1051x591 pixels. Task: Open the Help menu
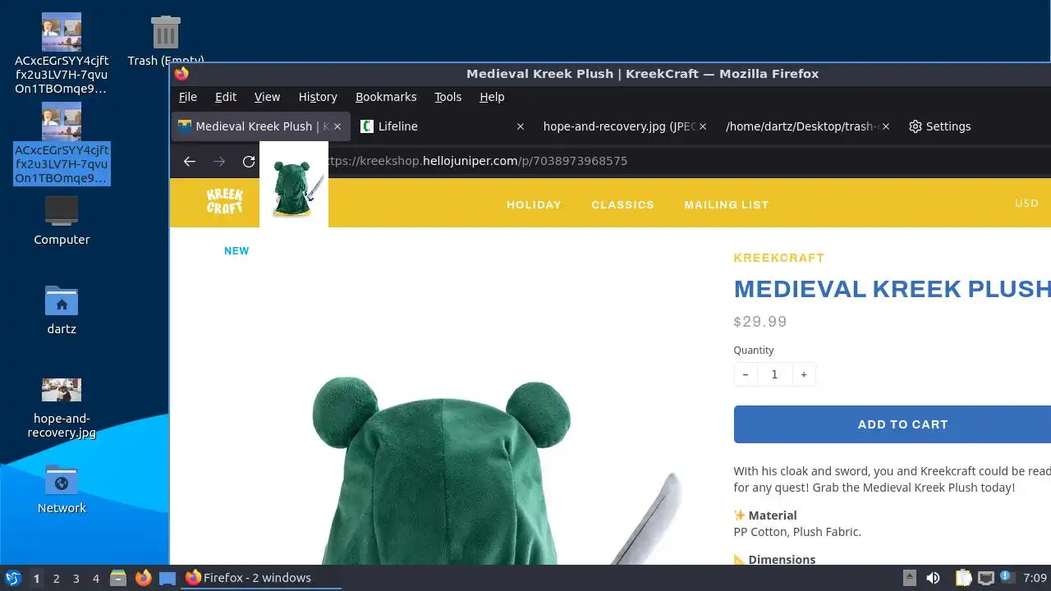pos(492,97)
